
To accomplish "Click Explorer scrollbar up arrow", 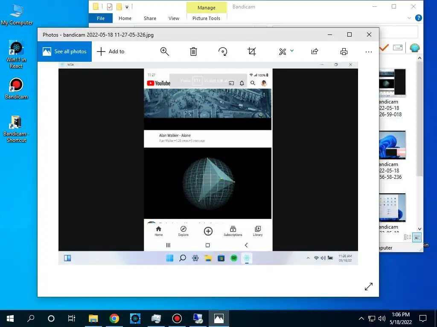I will (x=420, y=58).
